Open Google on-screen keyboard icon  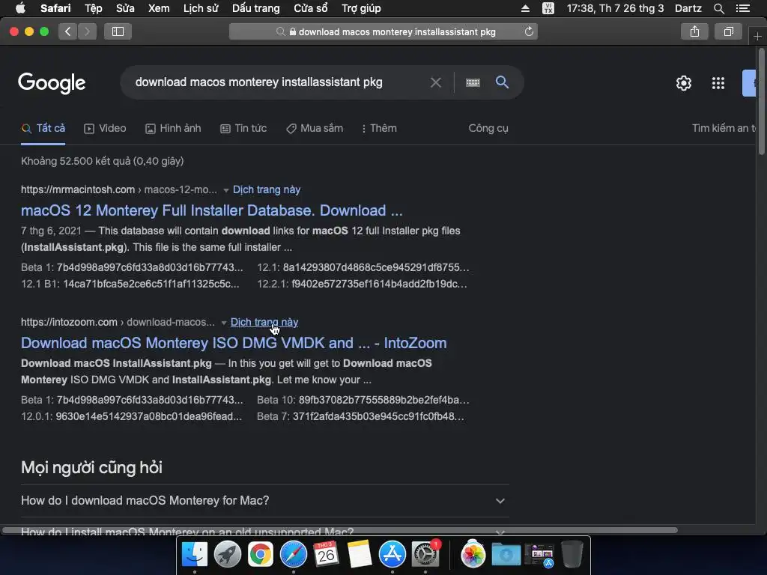pyautogui.click(x=473, y=82)
